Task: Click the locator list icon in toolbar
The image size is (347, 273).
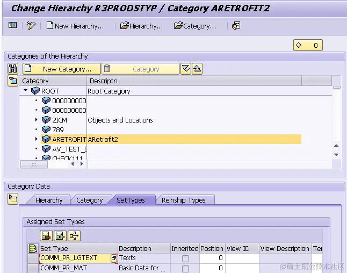Action: click(12, 25)
